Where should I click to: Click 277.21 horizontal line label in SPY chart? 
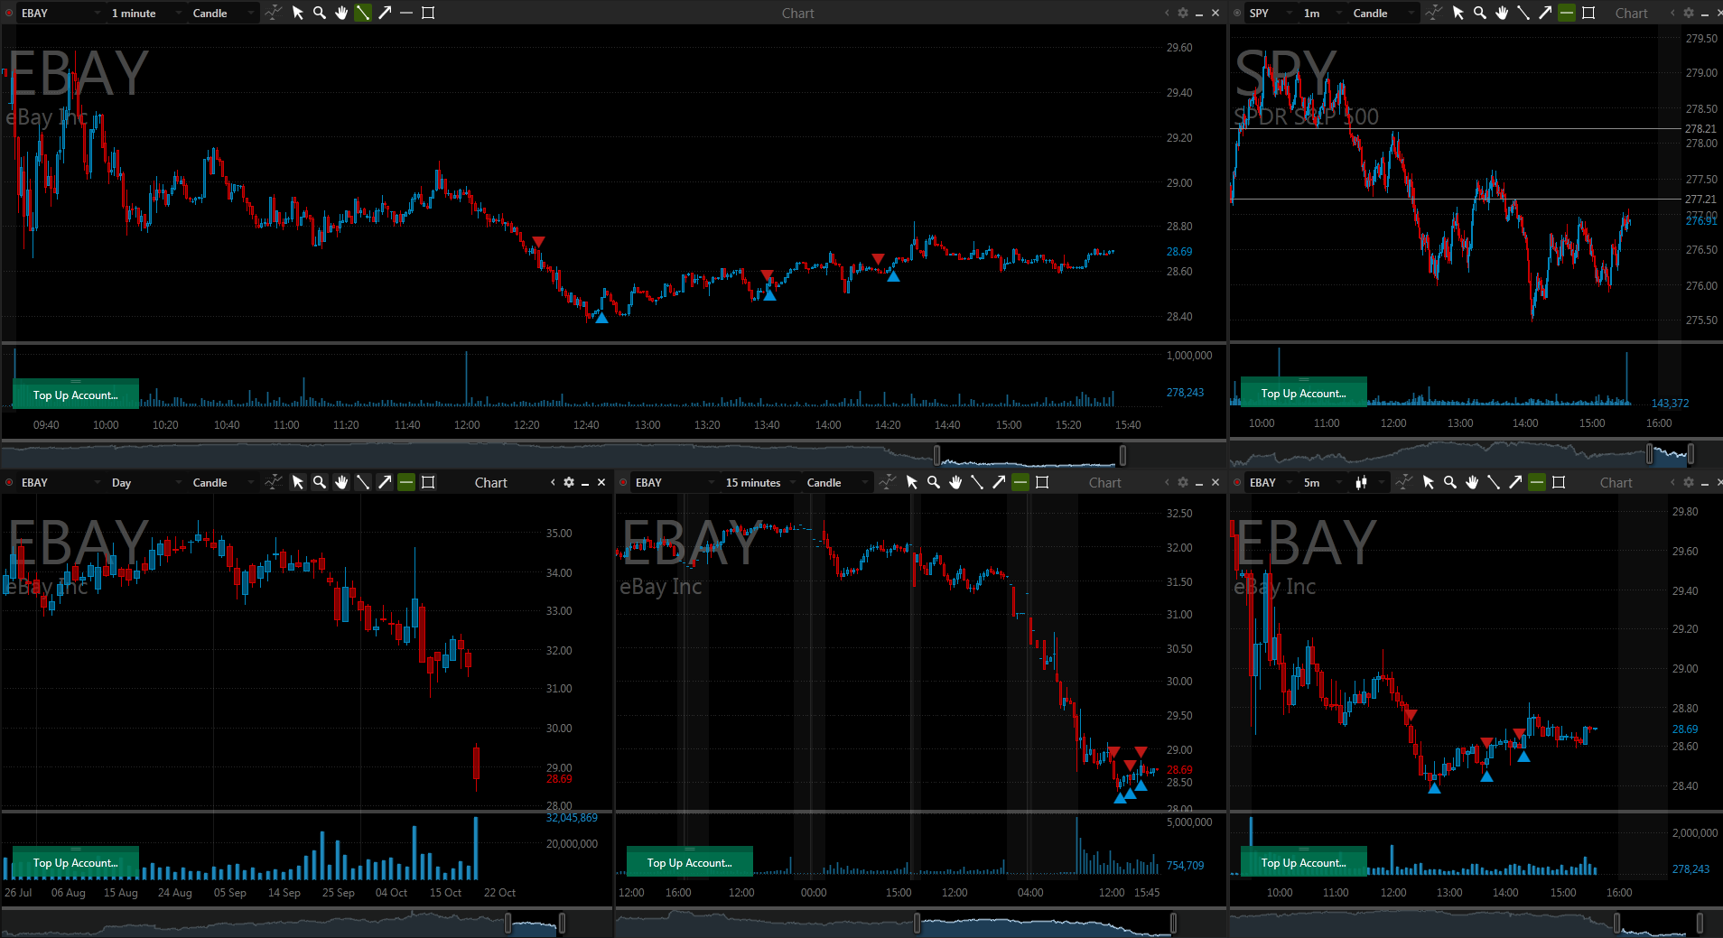1700,199
